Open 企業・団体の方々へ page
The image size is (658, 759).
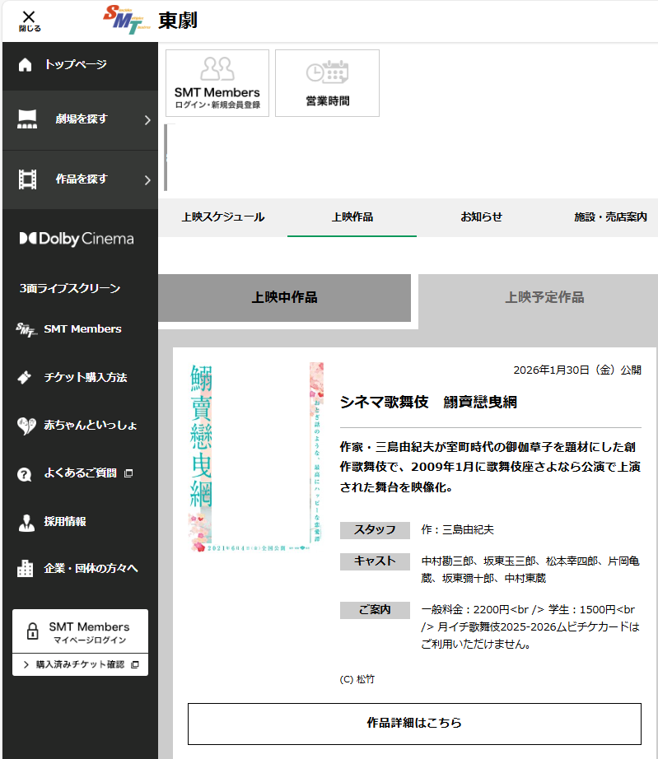click(x=91, y=568)
